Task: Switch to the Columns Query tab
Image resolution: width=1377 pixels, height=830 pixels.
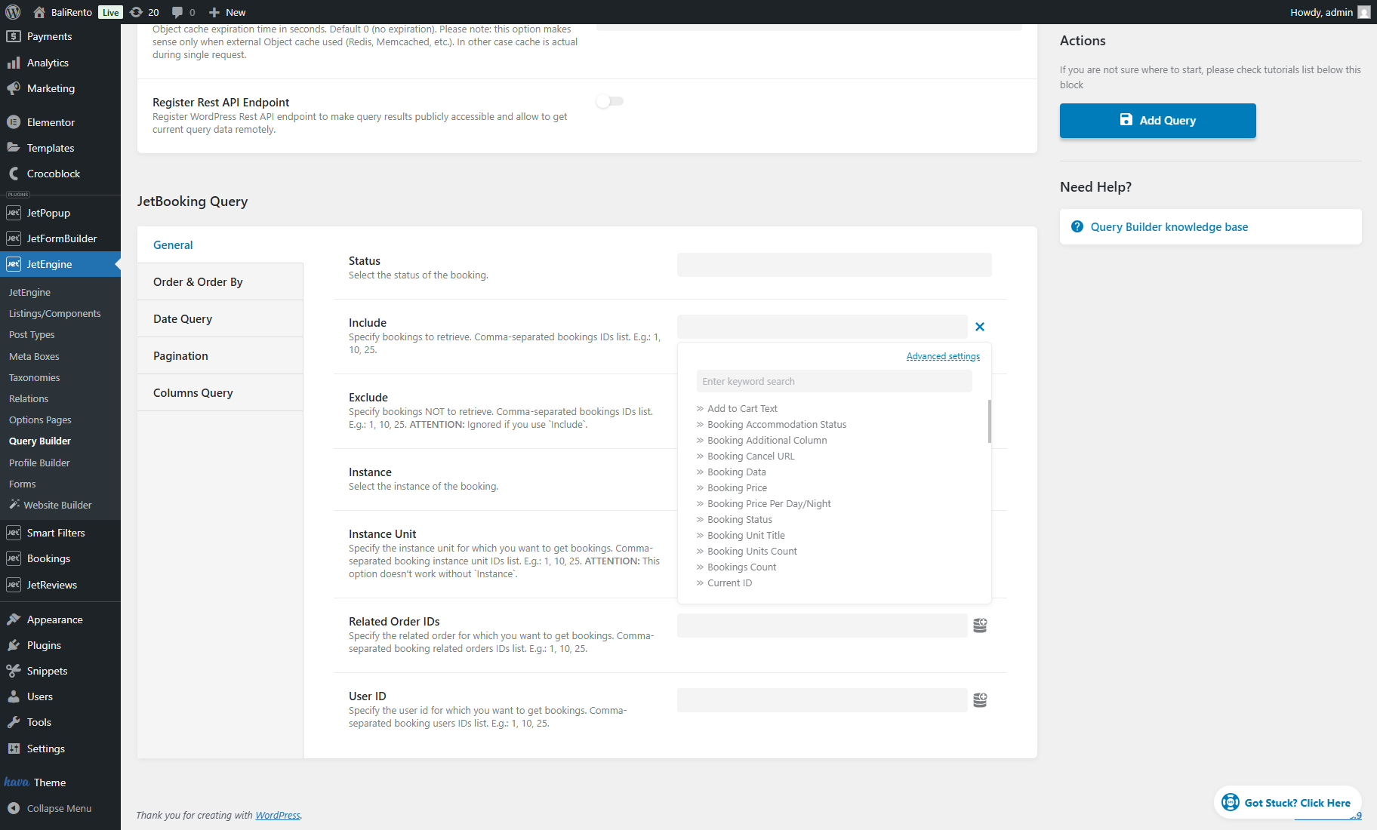Action: coord(220,393)
